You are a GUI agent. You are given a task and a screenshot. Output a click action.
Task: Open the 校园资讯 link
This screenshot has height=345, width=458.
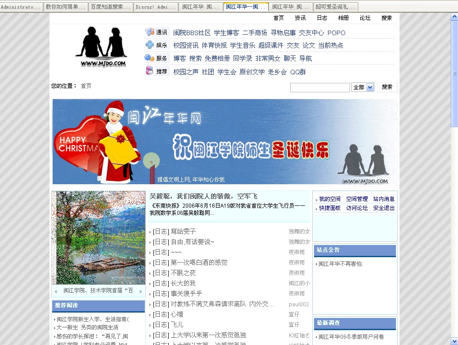[186, 45]
